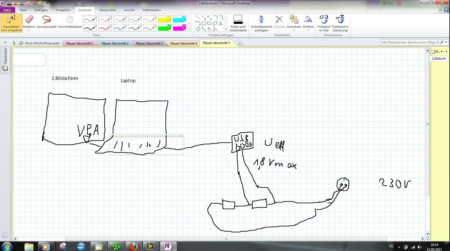Pick the thick black pen
The image size is (450, 251).
(x=90, y=27)
